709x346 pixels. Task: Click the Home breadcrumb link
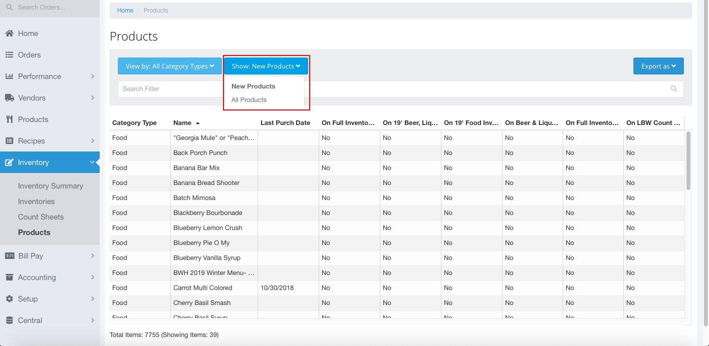coord(125,10)
